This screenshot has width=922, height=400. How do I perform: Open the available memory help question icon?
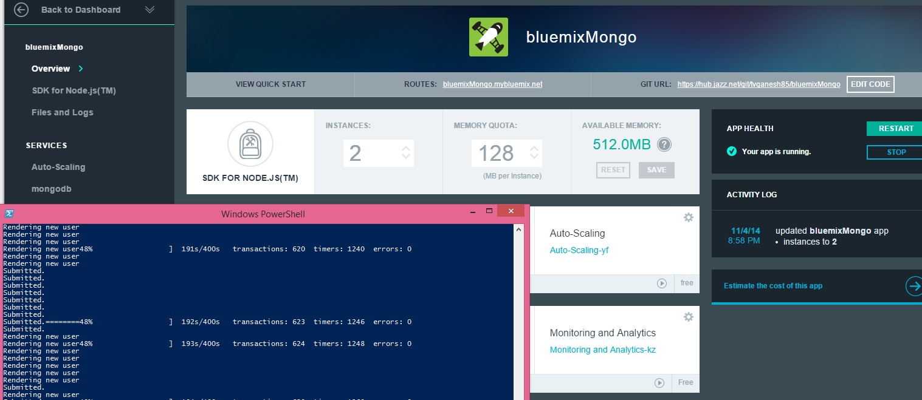click(x=664, y=144)
